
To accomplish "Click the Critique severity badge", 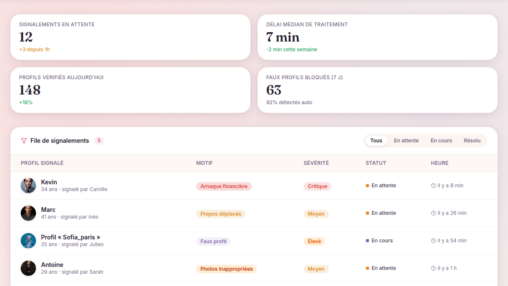I will (x=317, y=186).
